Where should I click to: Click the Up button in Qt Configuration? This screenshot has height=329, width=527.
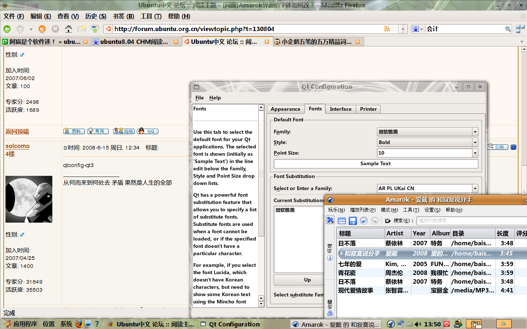[299, 280]
